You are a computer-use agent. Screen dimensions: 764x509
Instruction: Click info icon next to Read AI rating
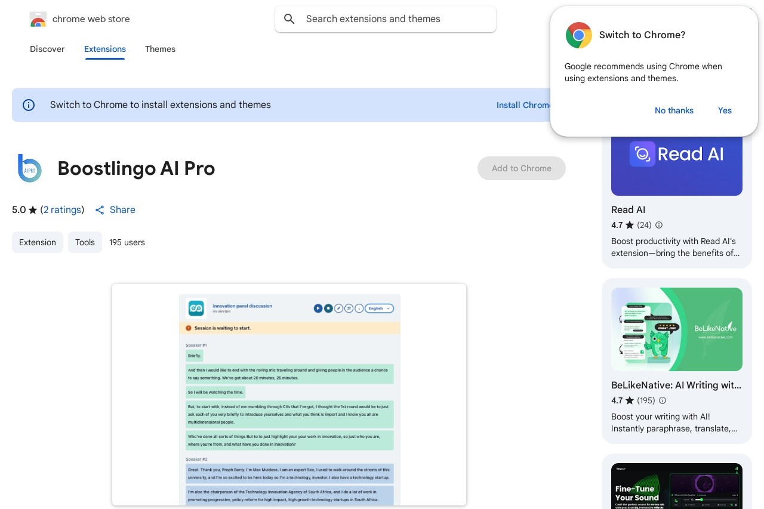pos(659,225)
